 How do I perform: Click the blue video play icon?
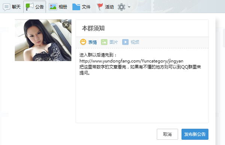(x=125, y=42)
